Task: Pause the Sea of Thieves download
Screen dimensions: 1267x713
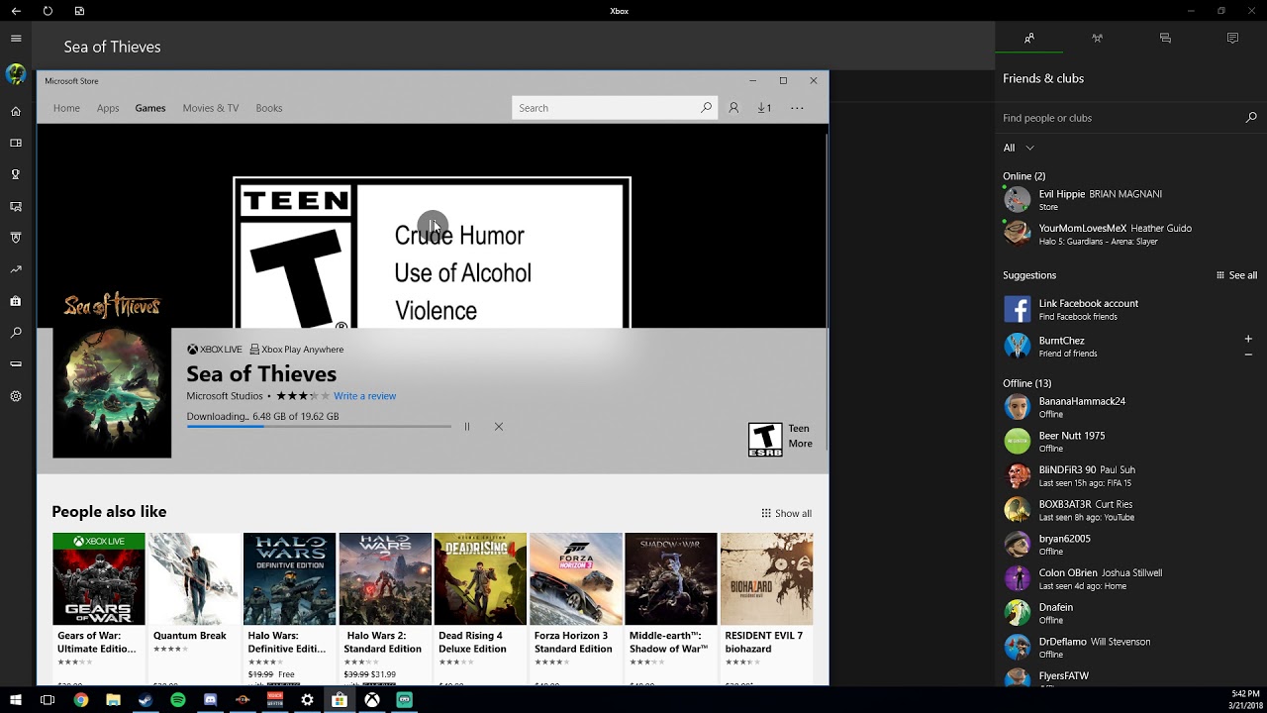Action: click(x=467, y=427)
